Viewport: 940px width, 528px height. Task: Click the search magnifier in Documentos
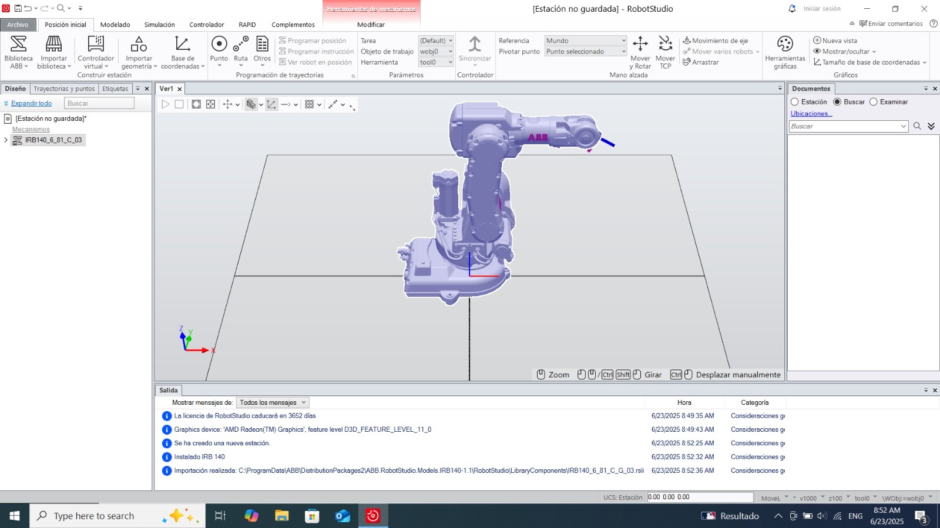click(x=917, y=126)
